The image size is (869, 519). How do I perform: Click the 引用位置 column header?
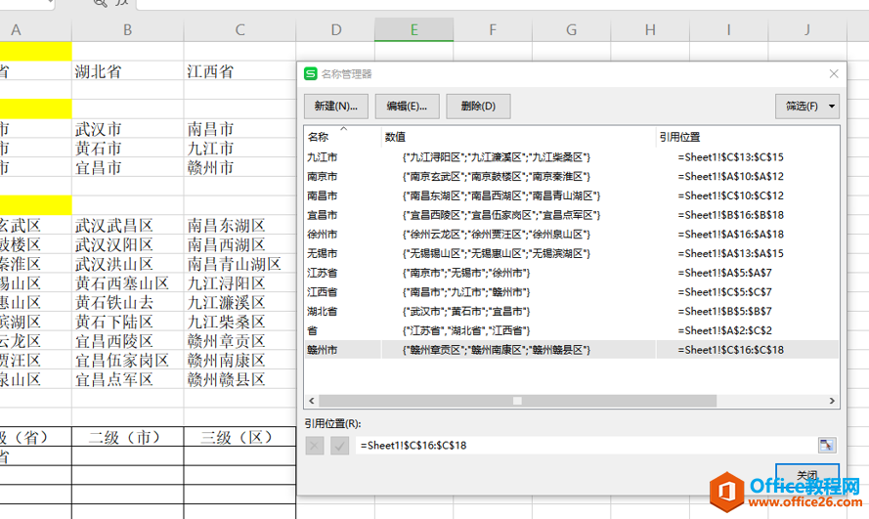tap(747, 137)
